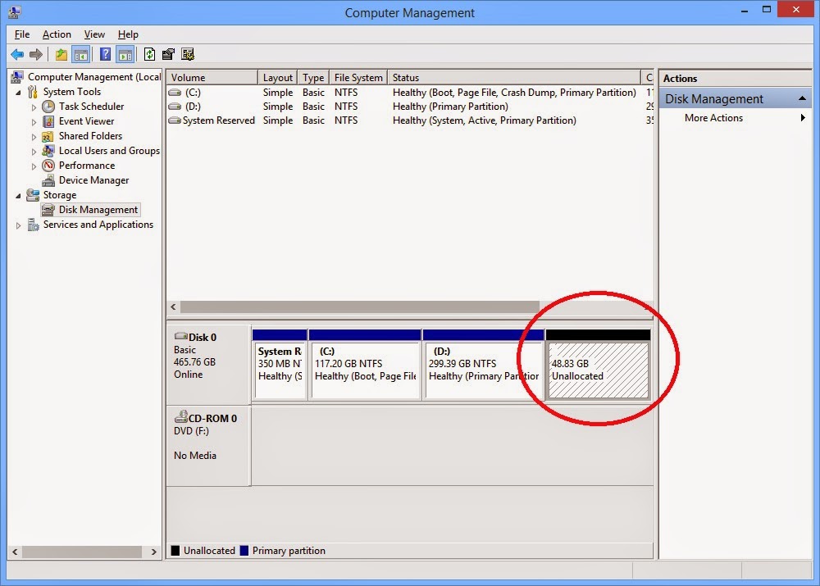
Task: Collapse the Storage tree node
Action: 18,196
